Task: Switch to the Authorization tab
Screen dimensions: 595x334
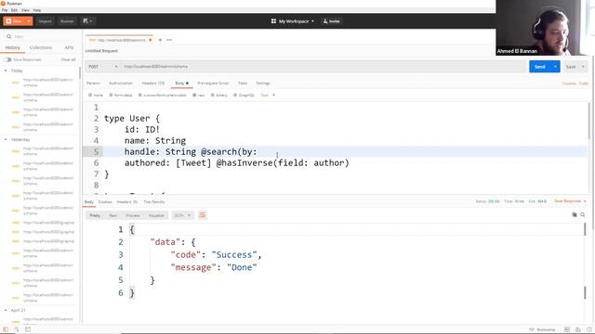Action: (x=121, y=83)
